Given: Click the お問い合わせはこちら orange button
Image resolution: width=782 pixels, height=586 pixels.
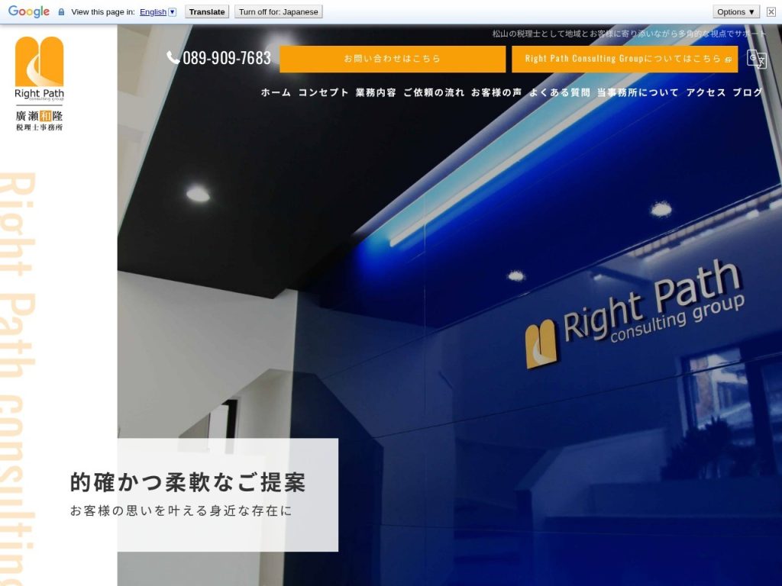Looking at the screenshot, I should pyautogui.click(x=393, y=59).
